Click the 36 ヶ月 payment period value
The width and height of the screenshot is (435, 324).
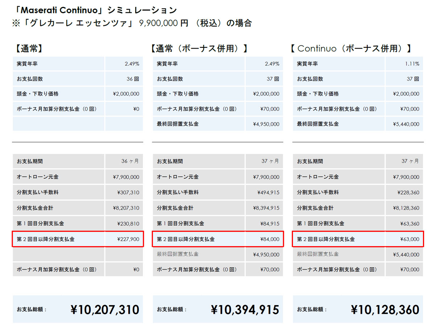pyautogui.click(x=130, y=161)
